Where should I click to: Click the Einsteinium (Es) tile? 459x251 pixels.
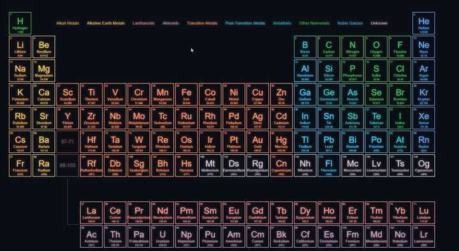329,236
